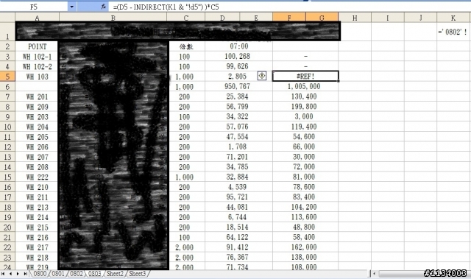The image size is (471, 279).
Task: Click the horizontal scrollbar left arrow
Action: tap(375, 274)
